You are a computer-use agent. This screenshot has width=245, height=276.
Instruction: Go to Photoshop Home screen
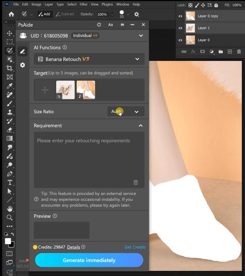click(x=11, y=14)
